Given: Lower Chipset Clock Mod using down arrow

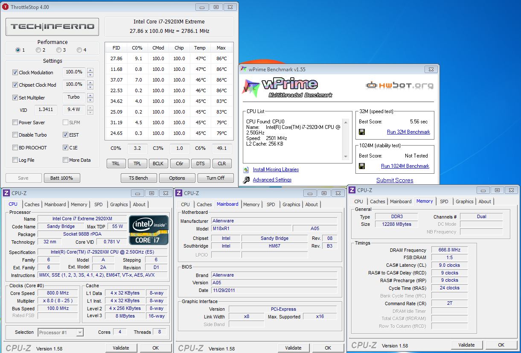Looking at the screenshot, I should coord(90,88).
